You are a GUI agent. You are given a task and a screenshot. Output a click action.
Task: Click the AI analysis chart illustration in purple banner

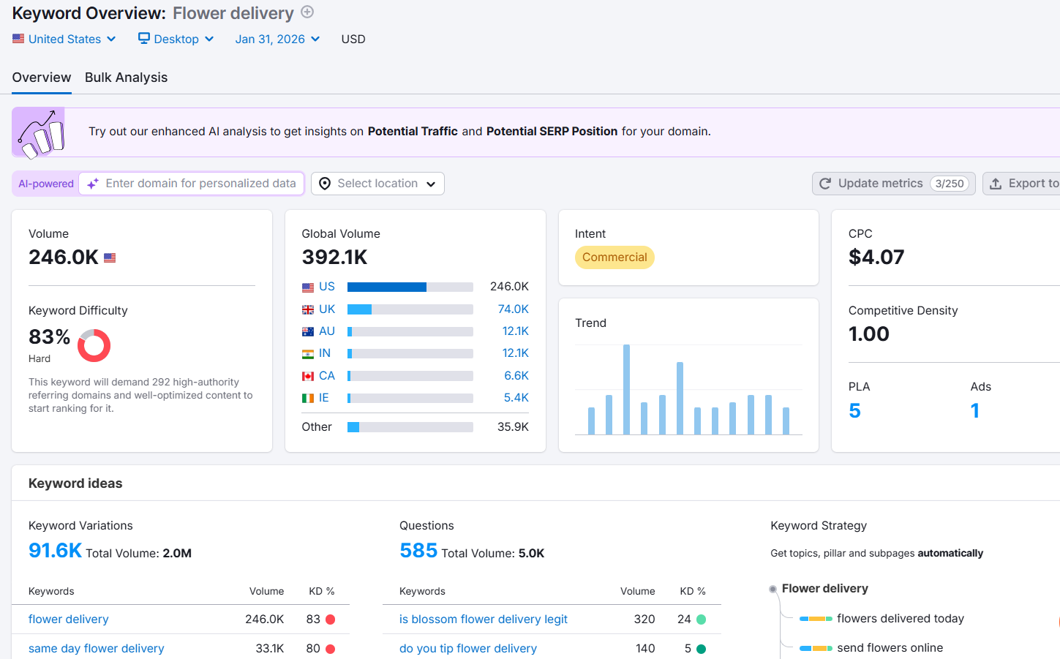coord(37,132)
